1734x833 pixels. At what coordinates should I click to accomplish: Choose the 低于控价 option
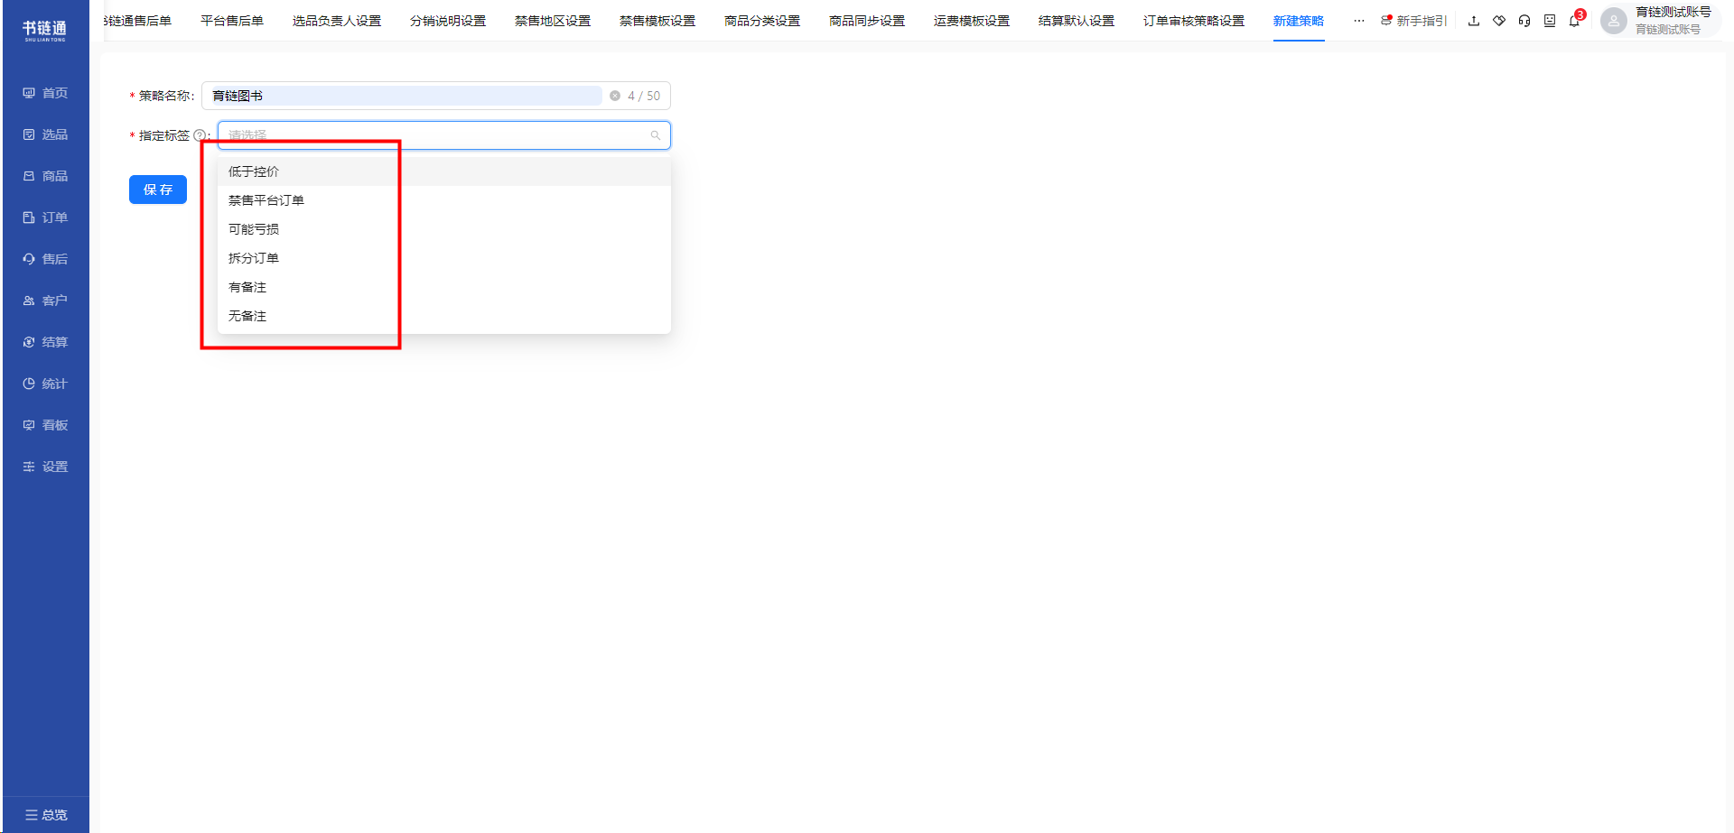[x=444, y=171]
